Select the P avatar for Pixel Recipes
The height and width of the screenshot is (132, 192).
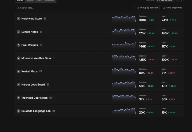coord(18,45)
